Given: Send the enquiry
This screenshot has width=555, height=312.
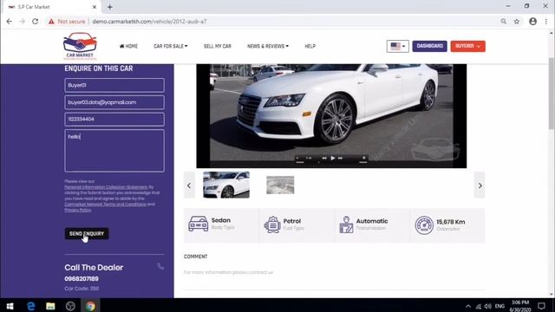Looking at the screenshot, I should (x=87, y=233).
